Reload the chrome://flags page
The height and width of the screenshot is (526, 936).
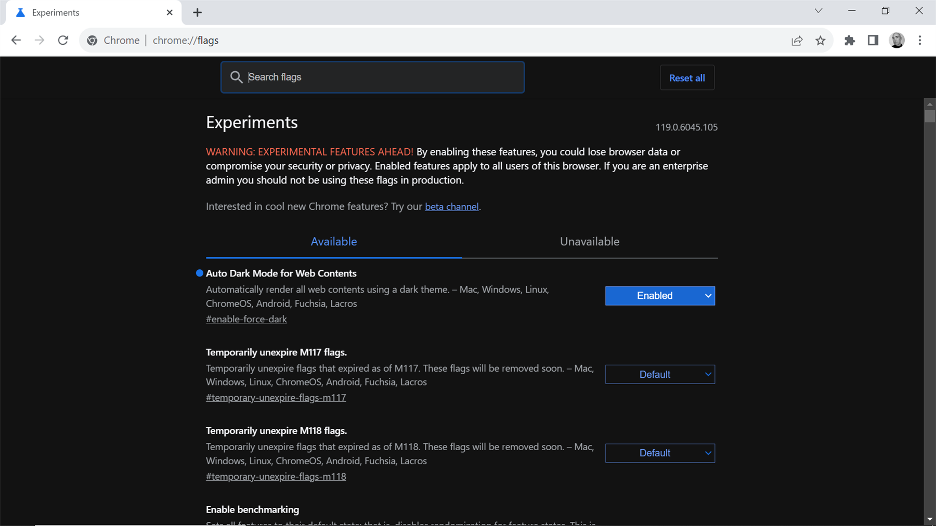[x=63, y=41]
